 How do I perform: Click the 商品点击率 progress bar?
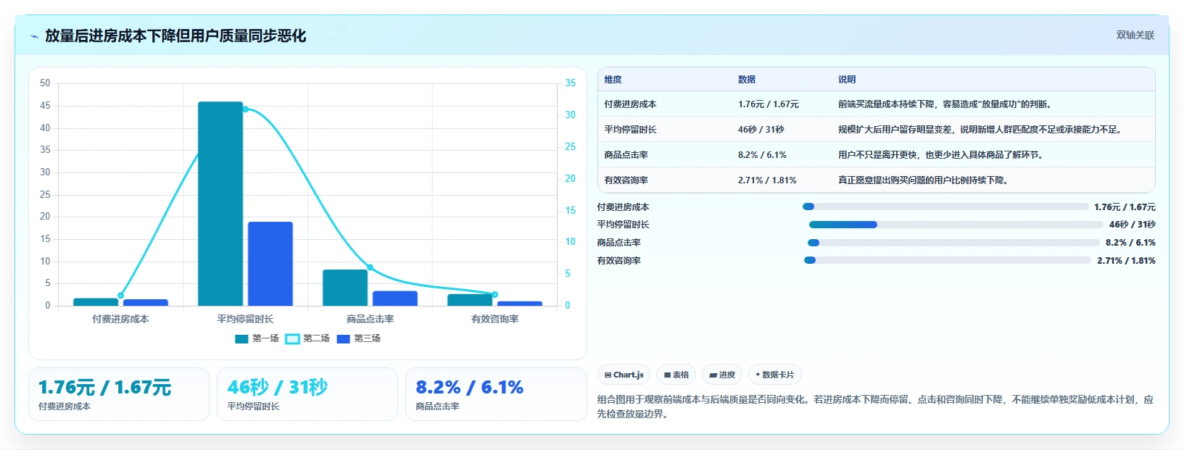pyautogui.click(x=953, y=243)
